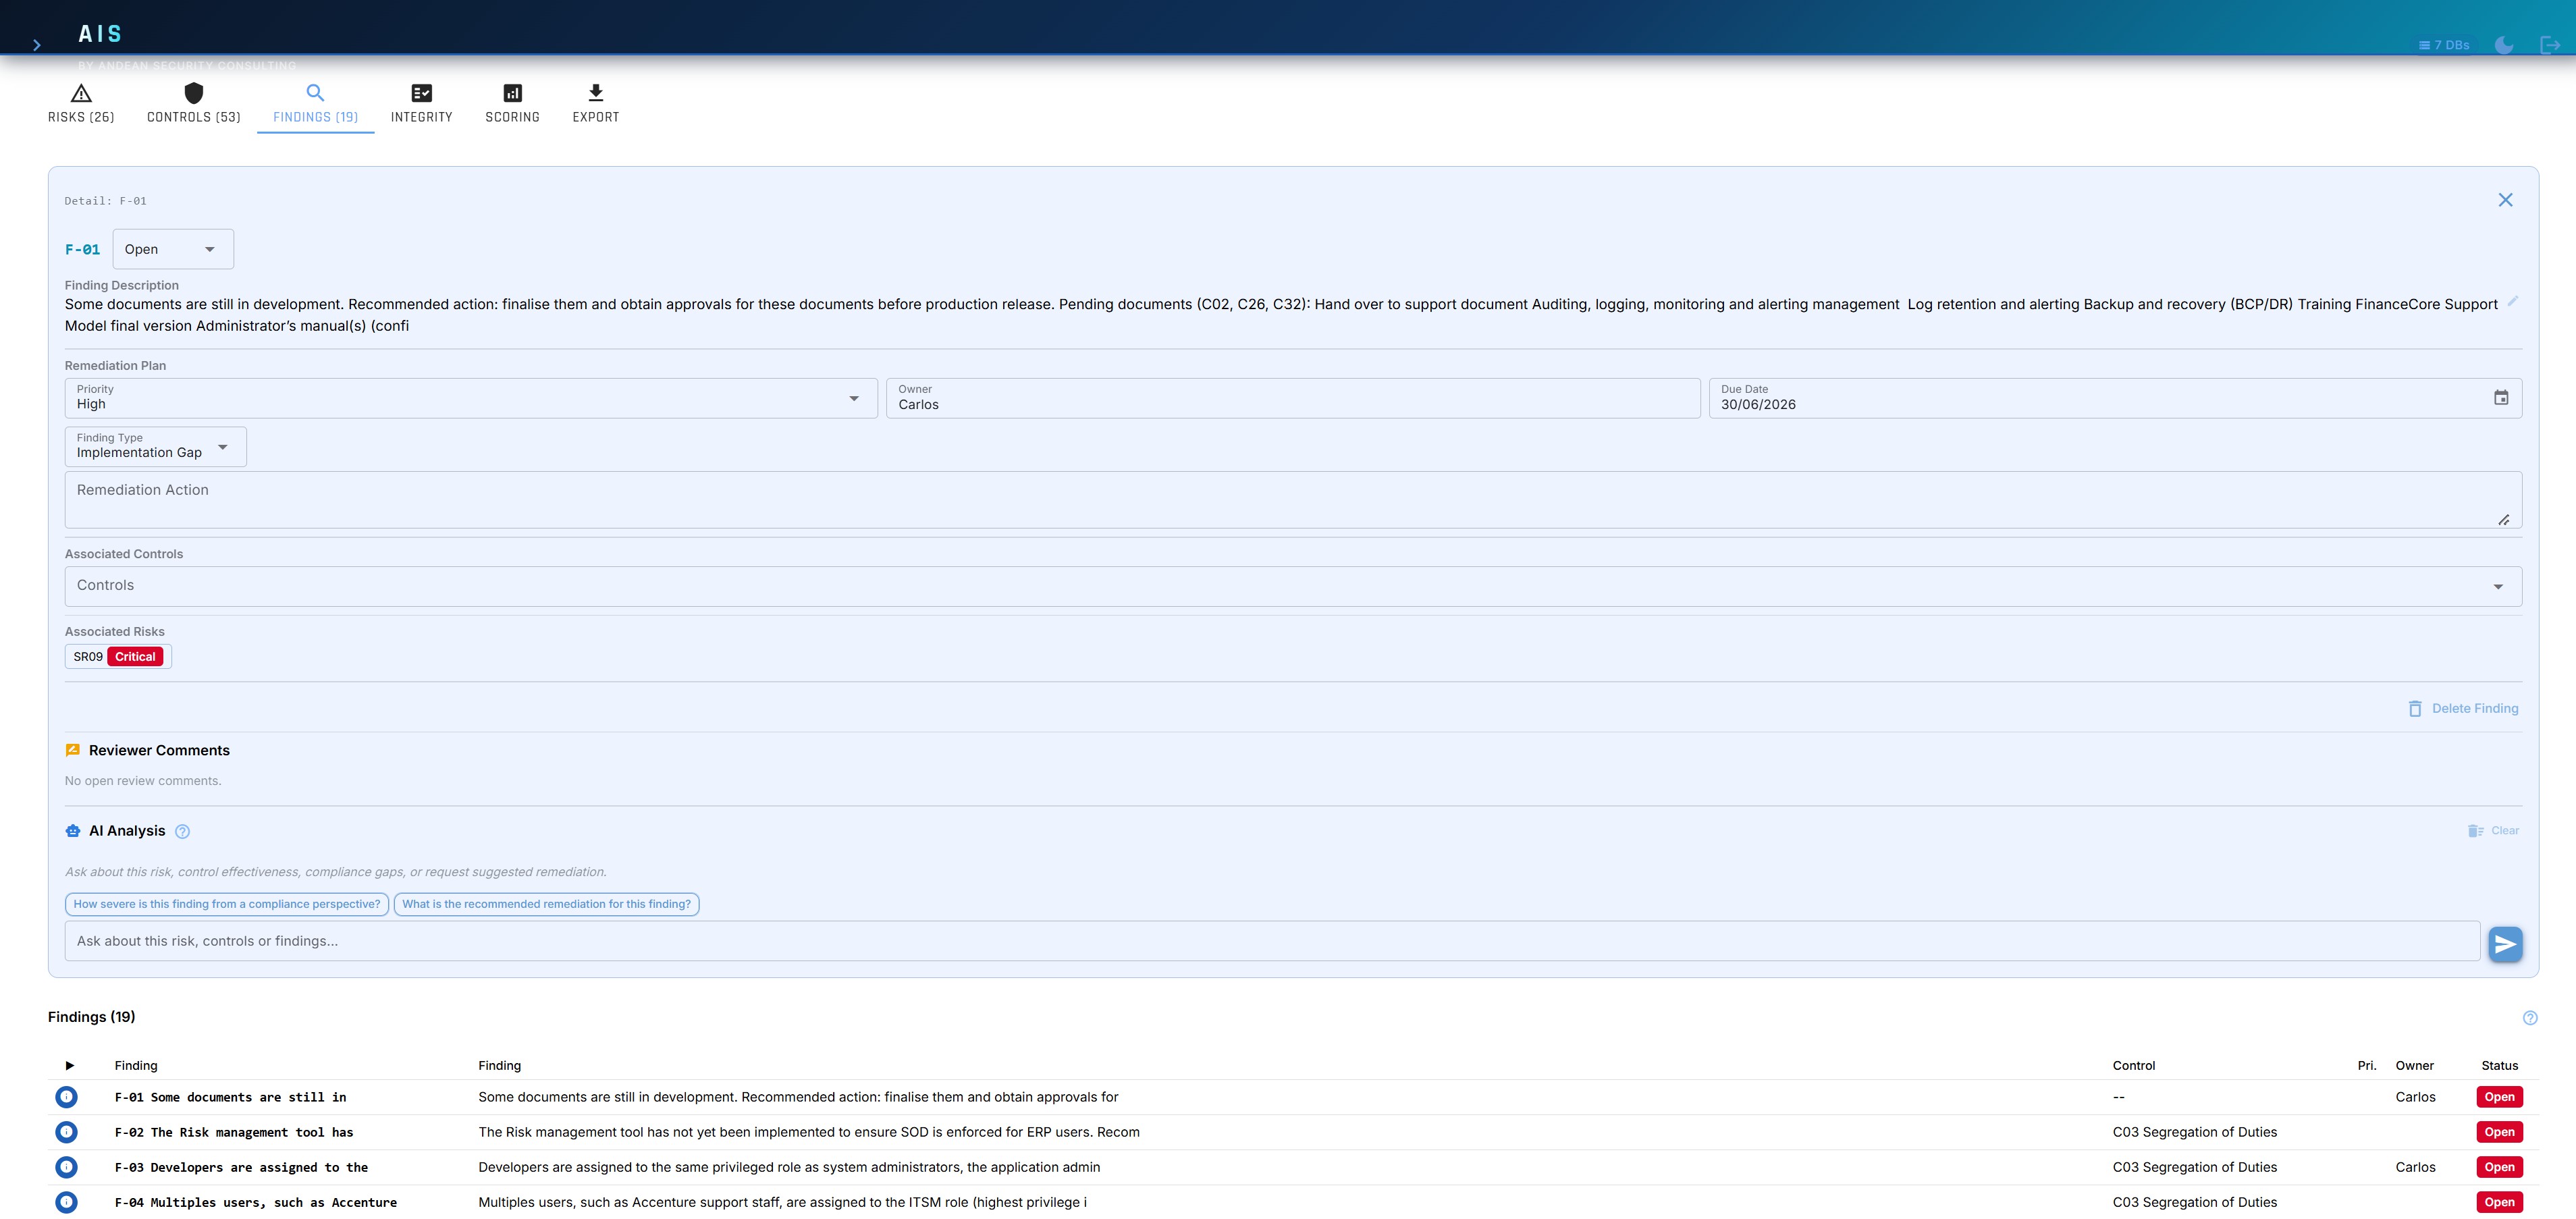This screenshot has width=2576, height=1219.
Task: Select the 'recommended remediation' suggestion chip
Action: (x=547, y=904)
